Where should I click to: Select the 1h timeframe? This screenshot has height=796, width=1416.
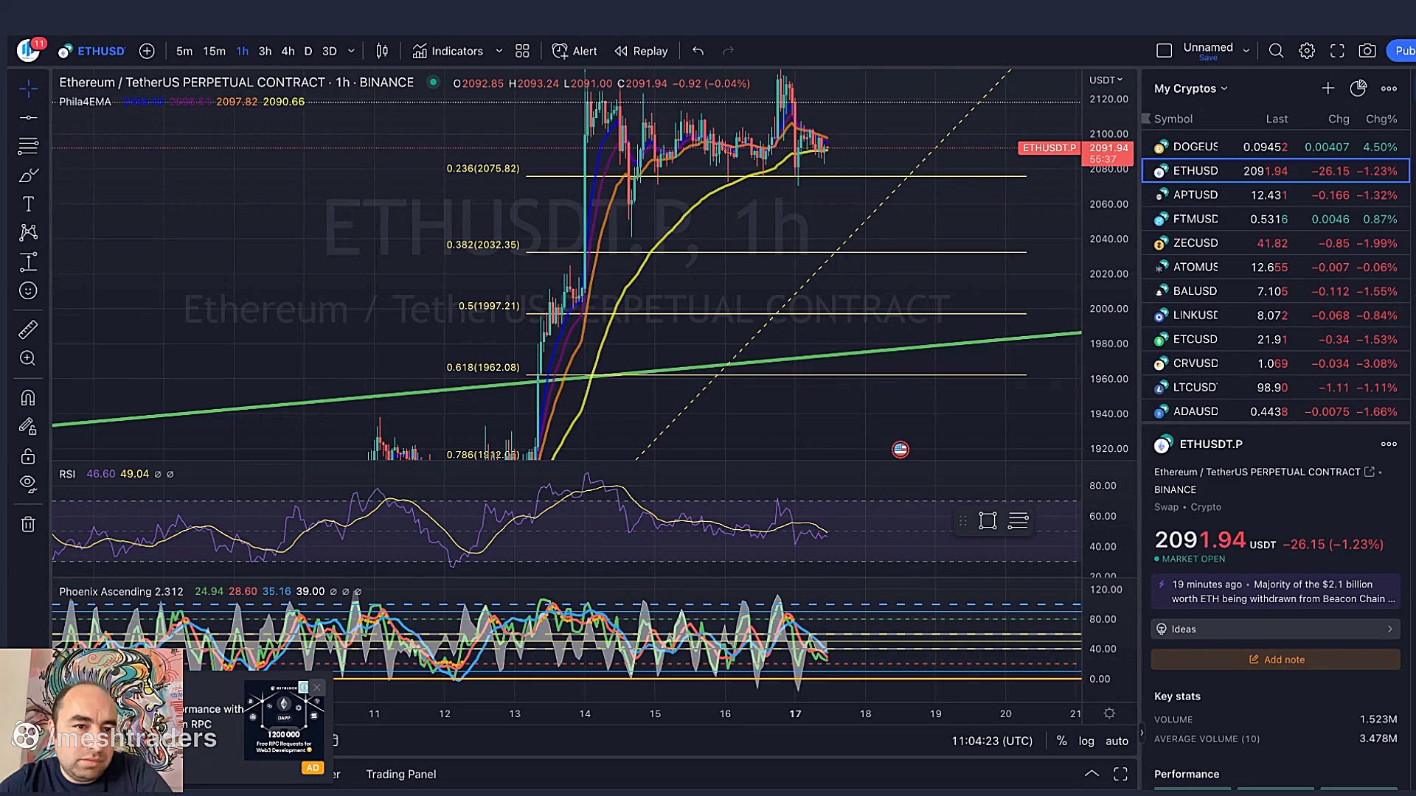point(242,51)
